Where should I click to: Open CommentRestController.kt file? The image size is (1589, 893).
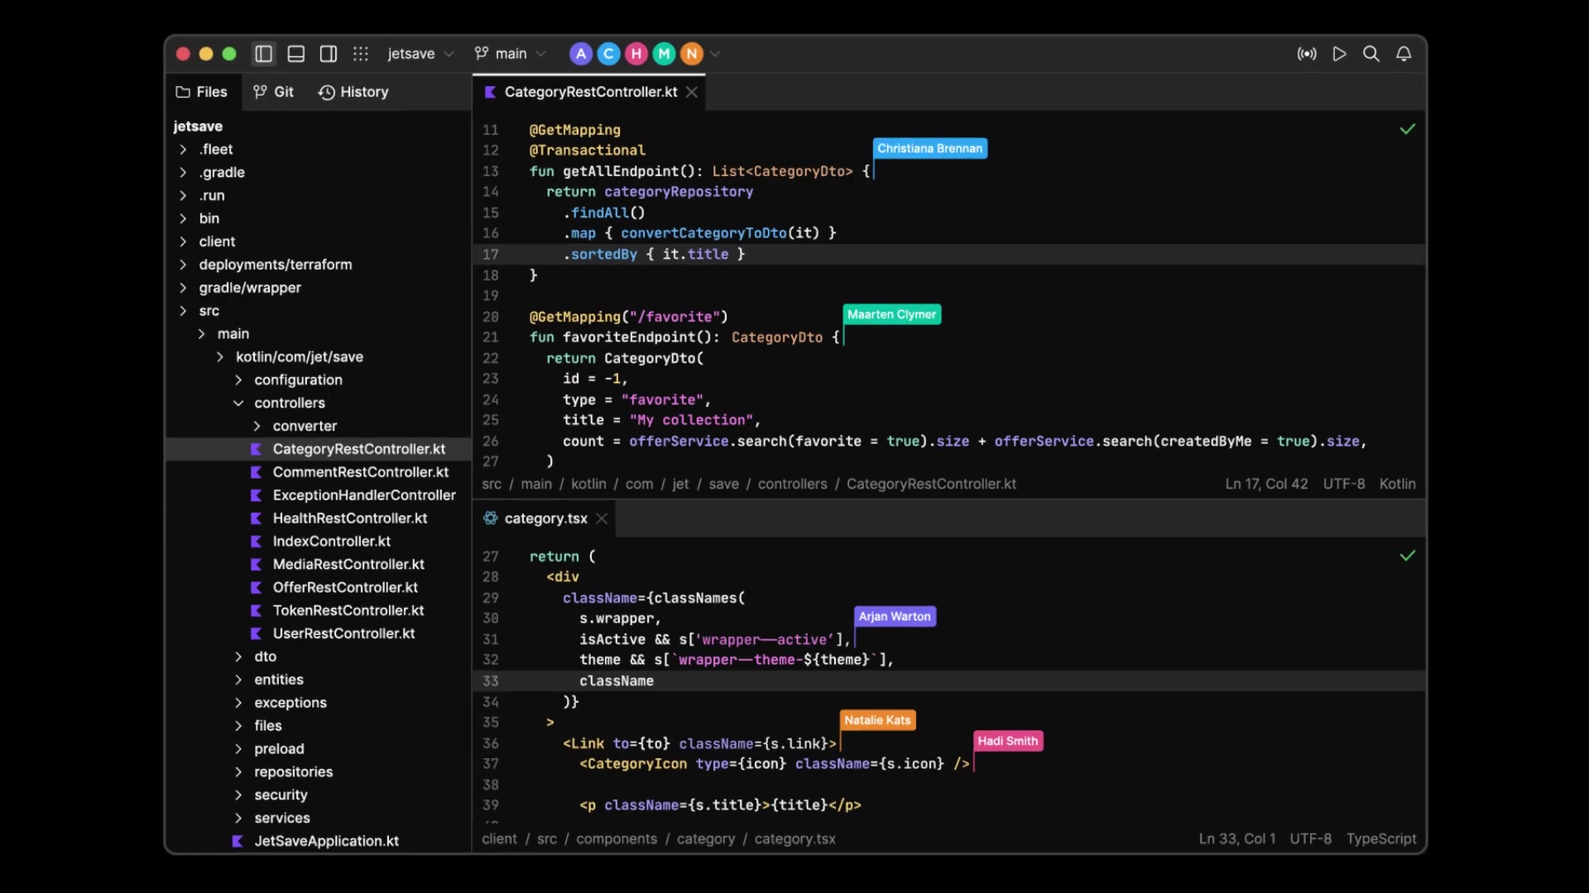coord(361,472)
